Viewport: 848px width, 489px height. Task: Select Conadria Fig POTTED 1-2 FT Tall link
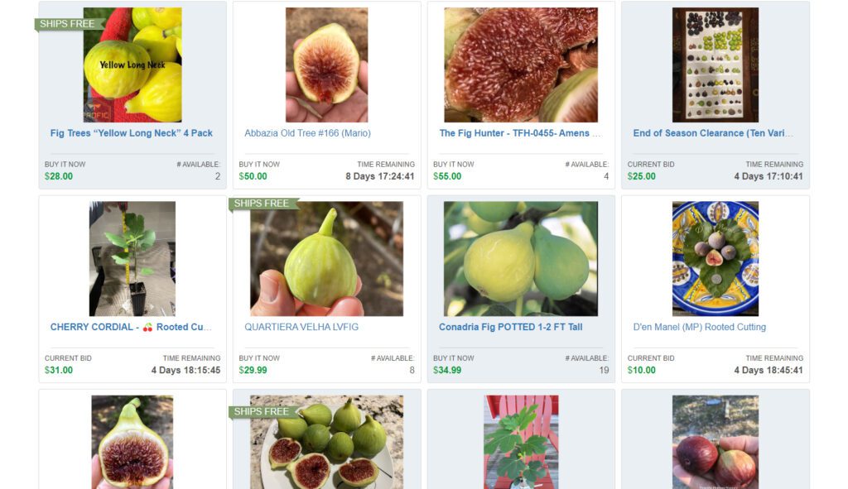point(510,327)
